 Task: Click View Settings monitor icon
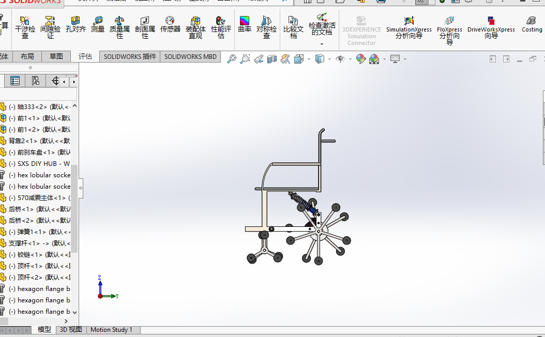pos(395,59)
